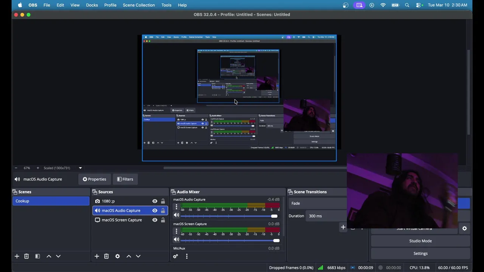Enable Studio Mode
The height and width of the screenshot is (272, 484).
420,241
